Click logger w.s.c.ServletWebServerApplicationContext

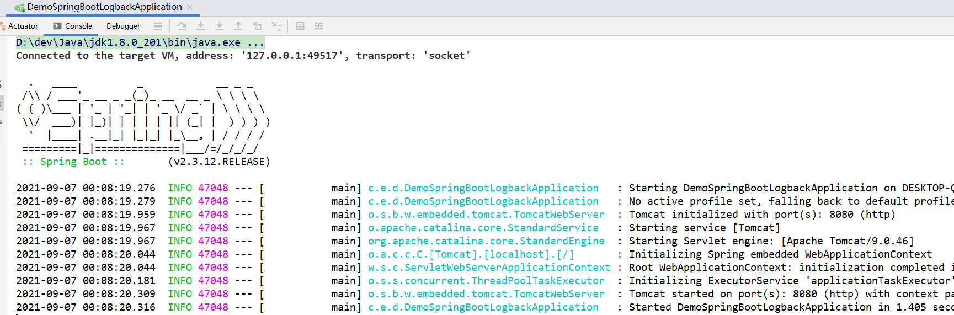489,268
